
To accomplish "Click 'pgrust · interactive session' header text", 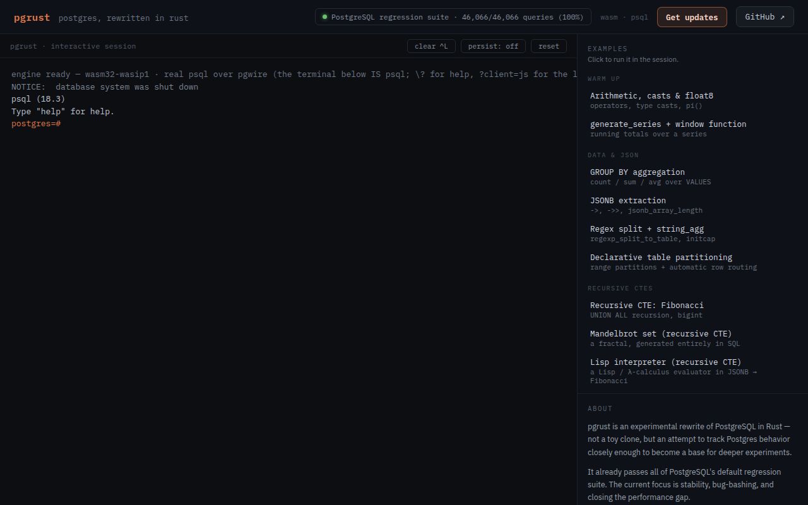I will click(x=73, y=46).
